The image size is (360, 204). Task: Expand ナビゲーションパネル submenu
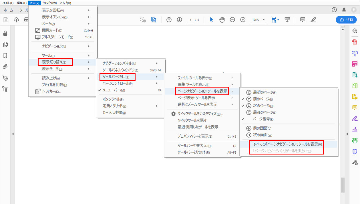click(x=131, y=63)
